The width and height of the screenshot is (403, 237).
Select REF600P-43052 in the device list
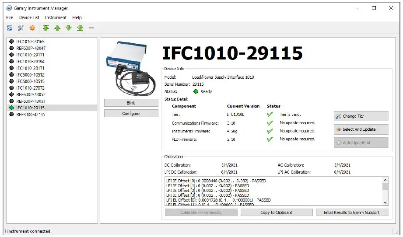[53, 94]
